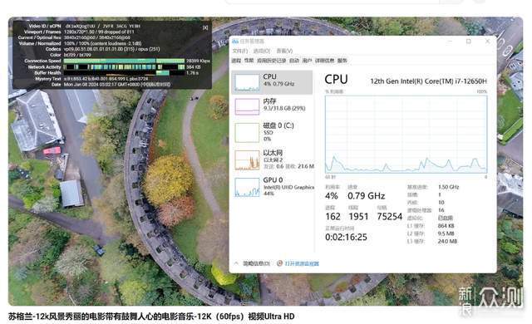Open the 查看(V) menu

(x=284, y=51)
